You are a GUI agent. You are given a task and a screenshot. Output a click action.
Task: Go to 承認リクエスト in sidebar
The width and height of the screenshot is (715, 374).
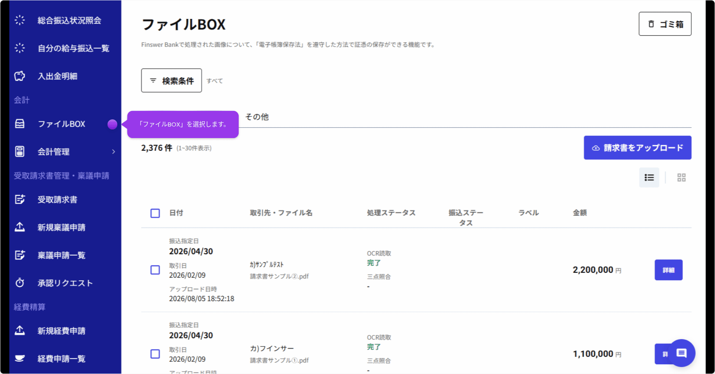point(65,283)
